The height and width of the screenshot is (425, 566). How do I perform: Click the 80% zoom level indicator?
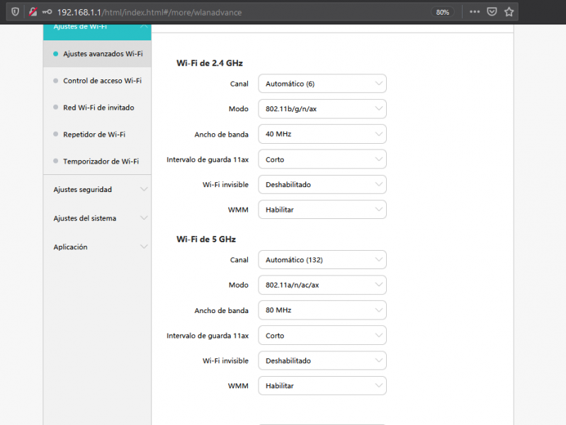pos(443,12)
